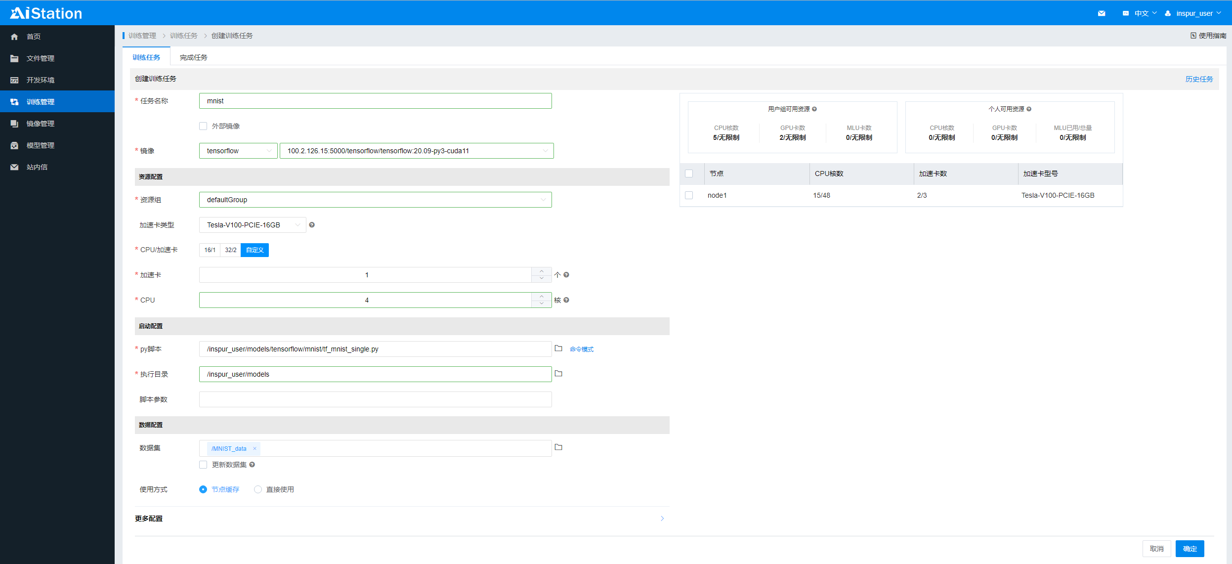Open the mail envelope icon in header
Screen dimensions: 1232x564
click(x=1102, y=13)
